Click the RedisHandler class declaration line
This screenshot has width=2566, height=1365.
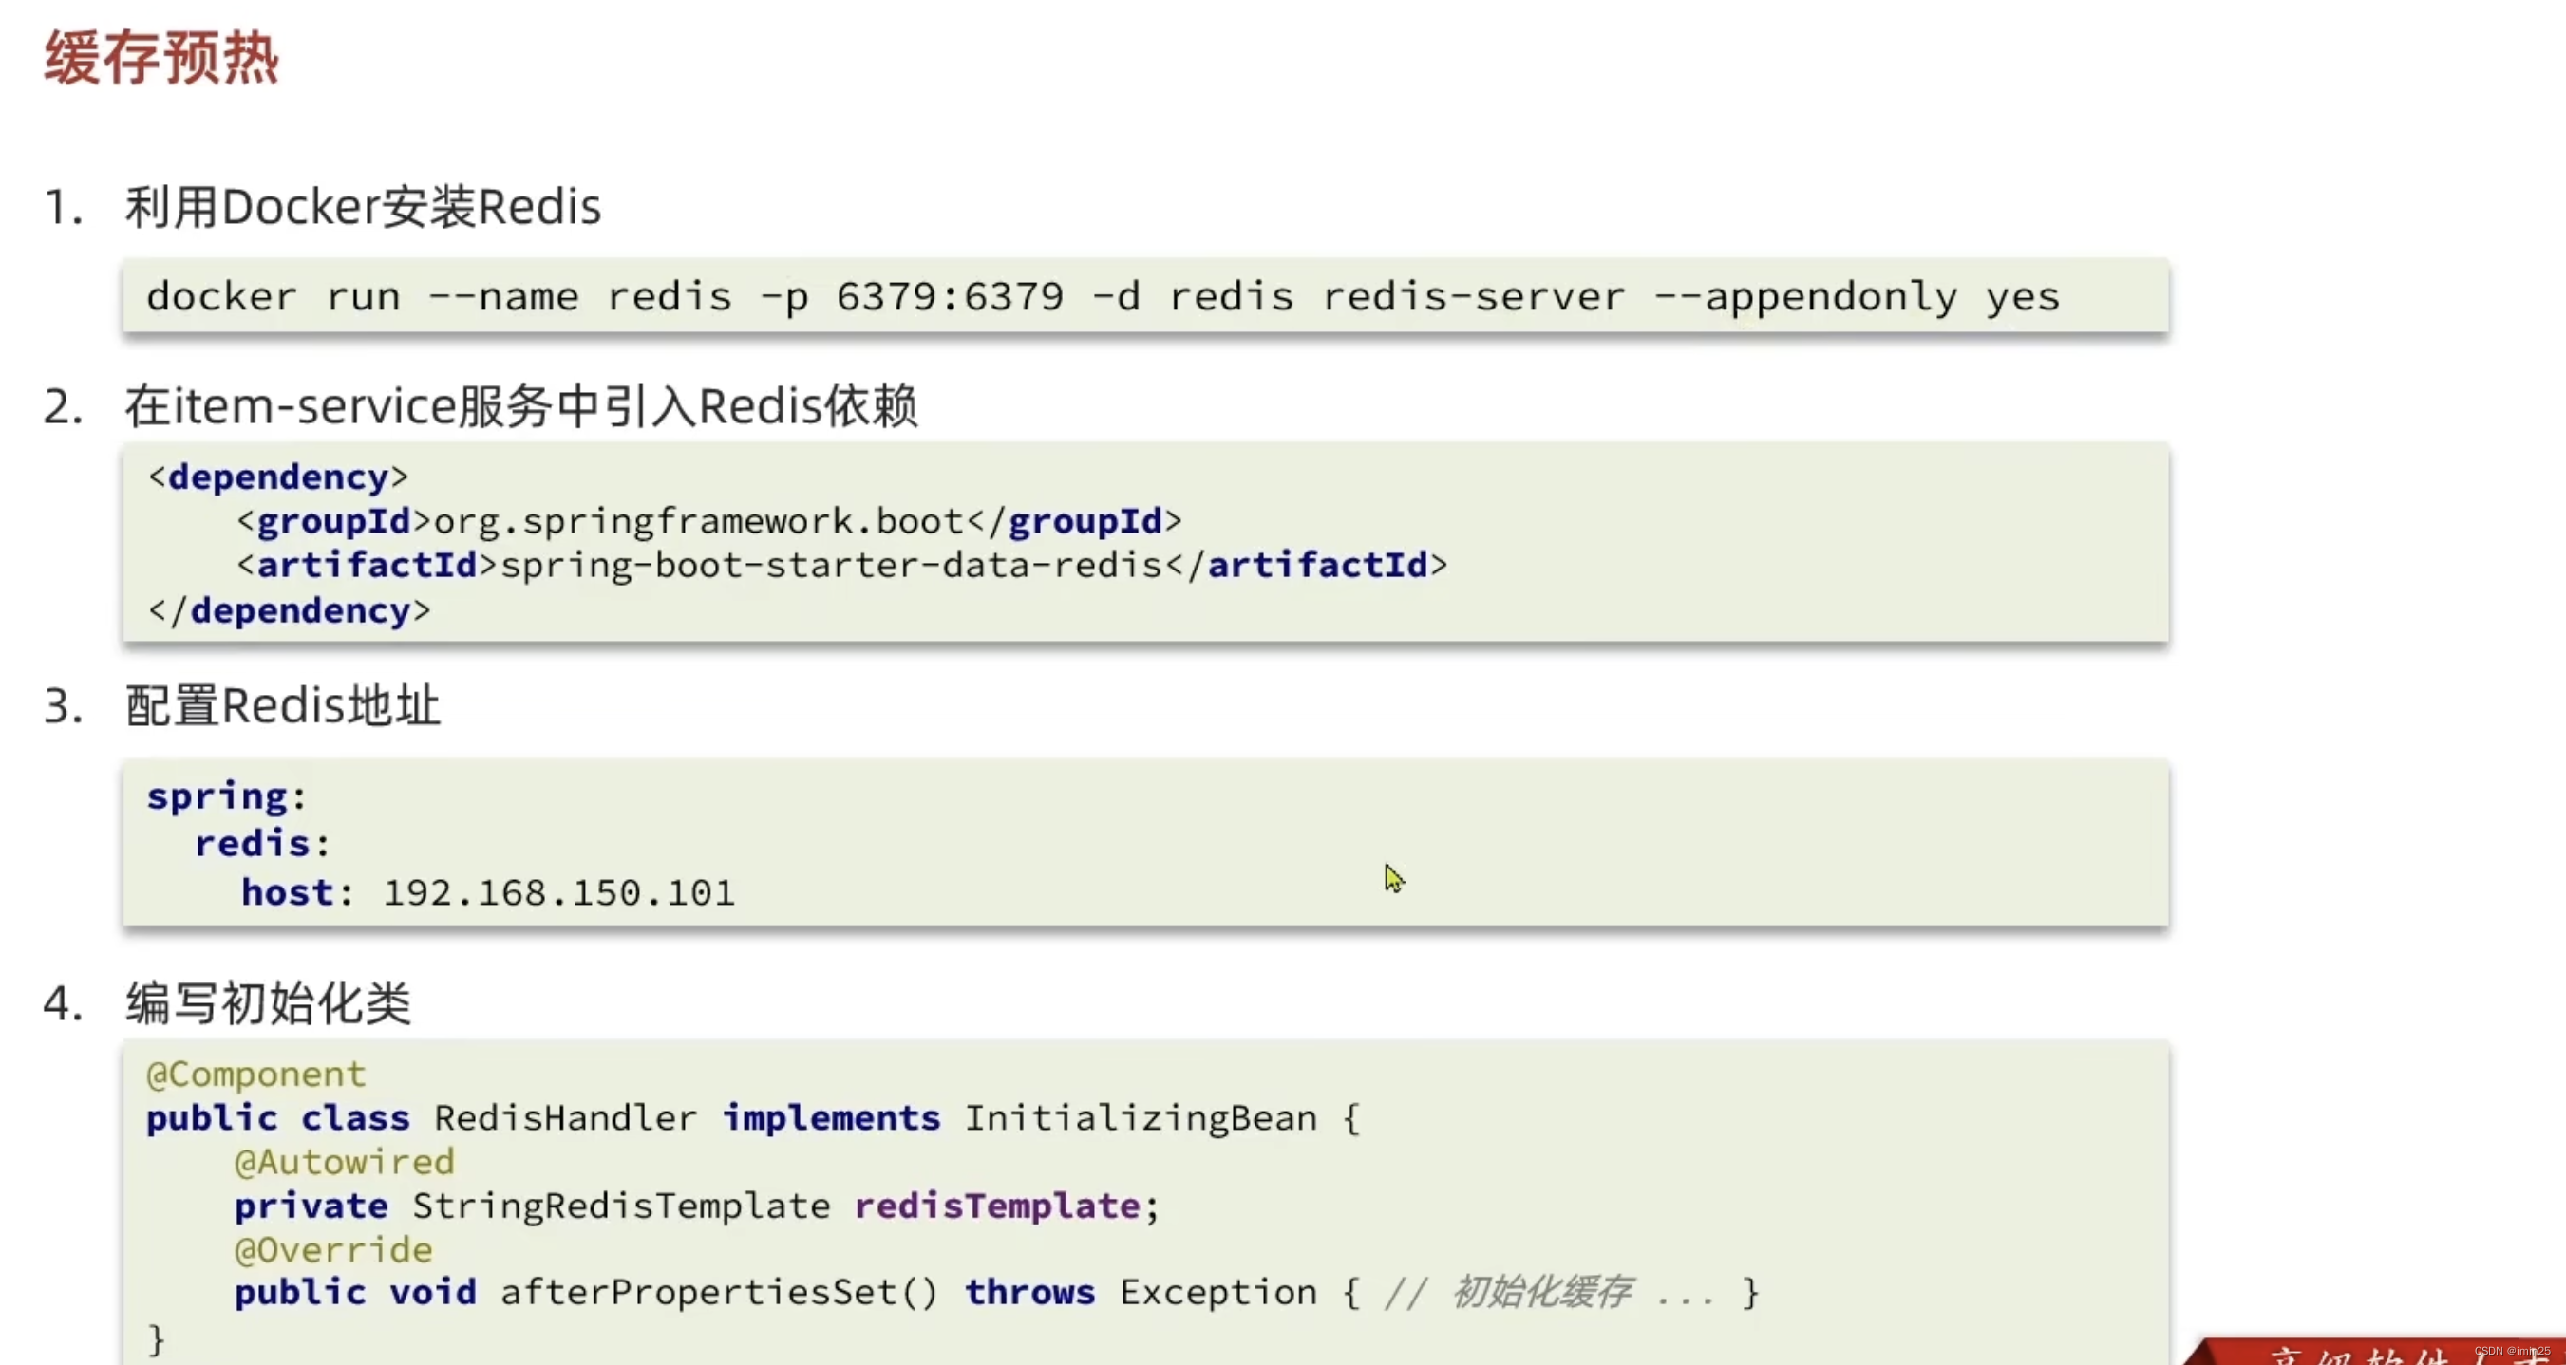tap(753, 1118)
